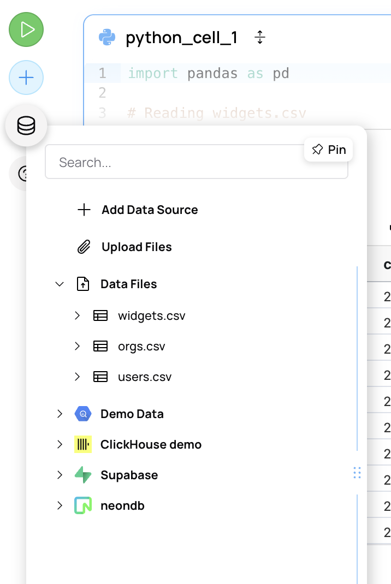Image resolution: width=391 pixels, height=584 pixels.
Task: Click the yellow ClickHouse logo icon
Action: point(83,444)
